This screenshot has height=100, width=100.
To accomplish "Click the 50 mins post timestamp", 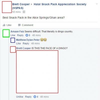I will coord(16,12).
